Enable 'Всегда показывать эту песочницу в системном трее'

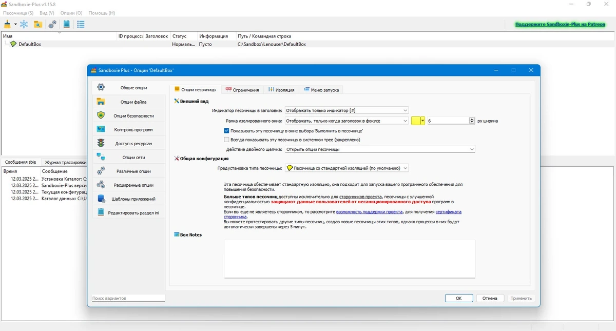click(227, 139)
